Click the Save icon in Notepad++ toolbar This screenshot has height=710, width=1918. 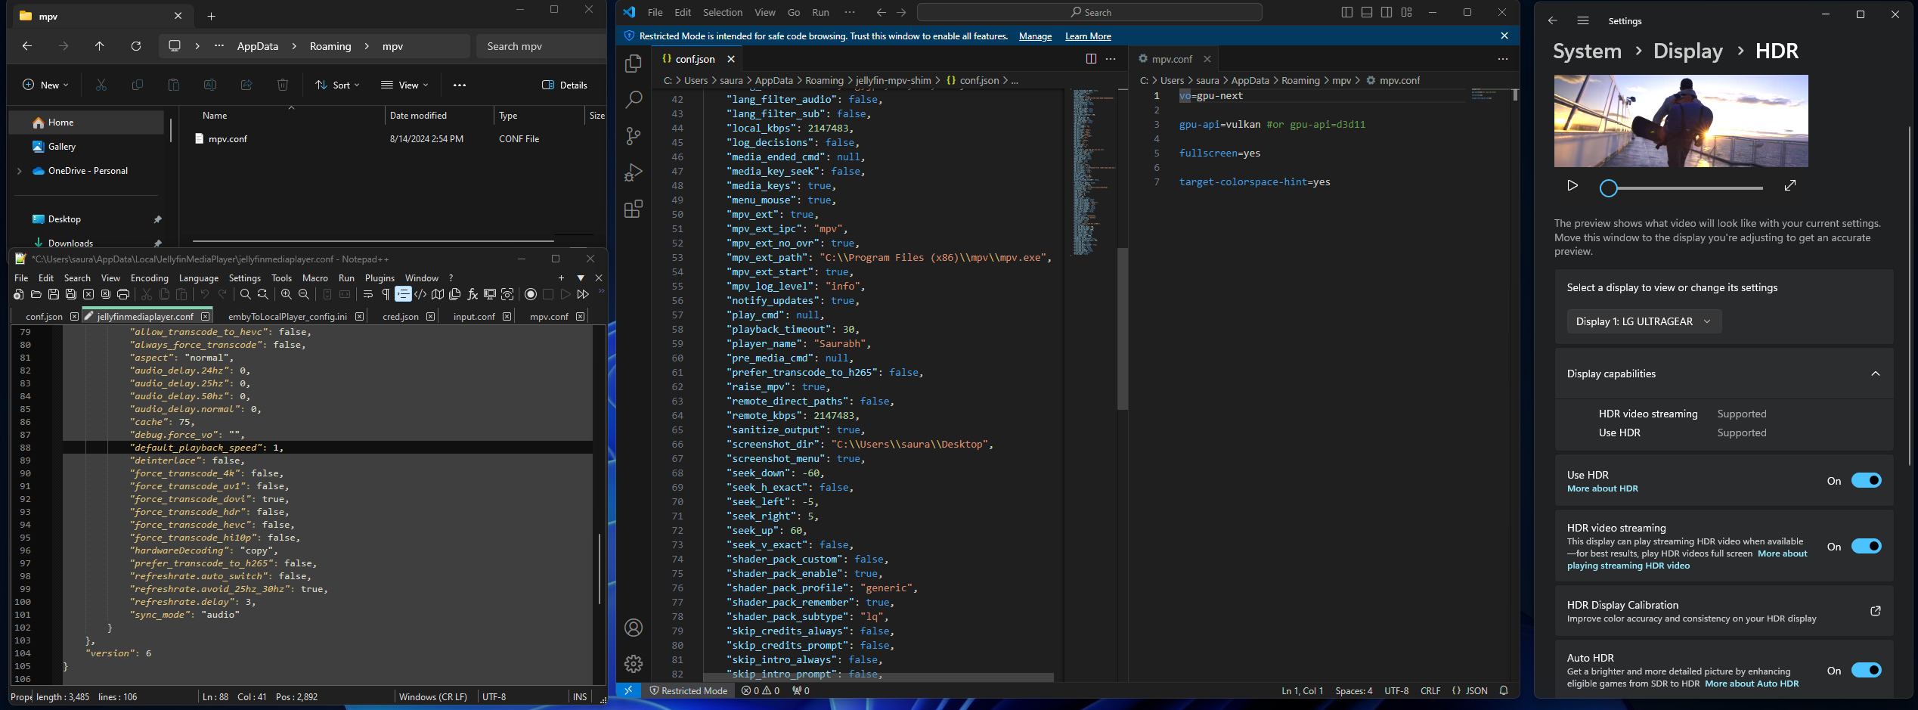54,294
